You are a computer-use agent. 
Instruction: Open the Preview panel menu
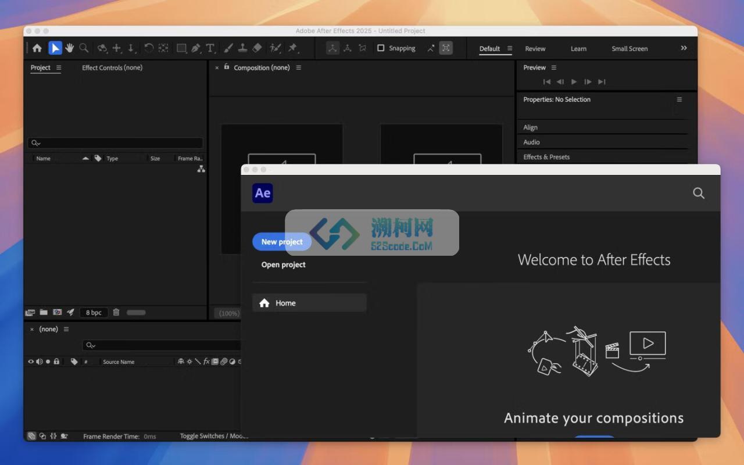554,67
